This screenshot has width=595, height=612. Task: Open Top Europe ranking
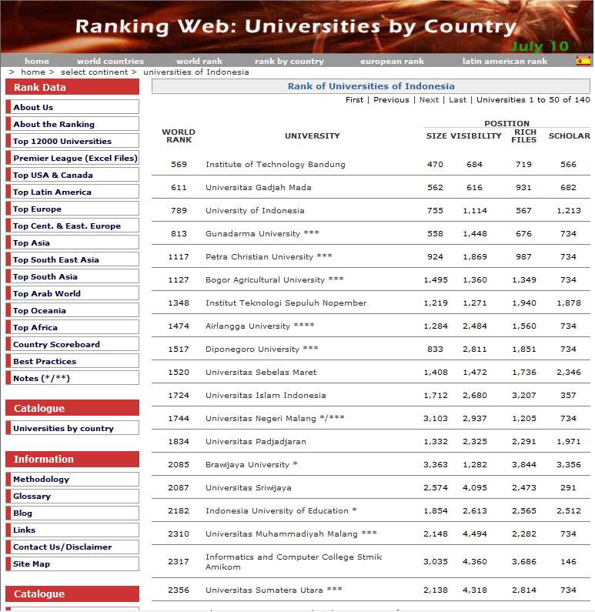coord(72,209)
